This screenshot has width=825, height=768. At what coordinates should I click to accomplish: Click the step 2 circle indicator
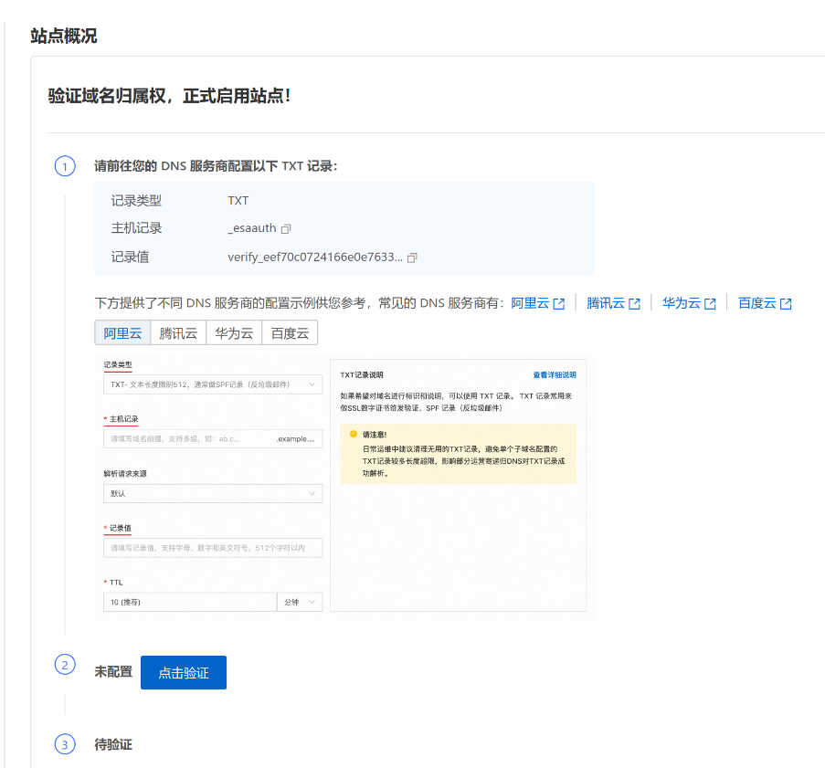click(x=65, y=665)
